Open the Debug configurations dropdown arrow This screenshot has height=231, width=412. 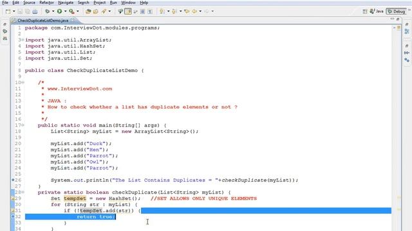tap(53, 12)
